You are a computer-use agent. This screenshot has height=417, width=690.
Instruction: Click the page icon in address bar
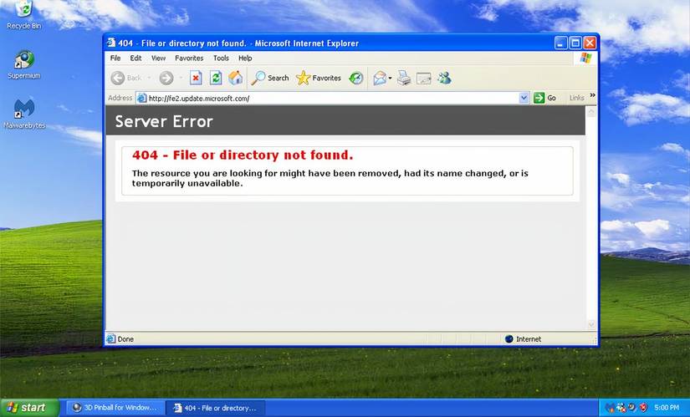pyautogui.click(x=141, y=98)
